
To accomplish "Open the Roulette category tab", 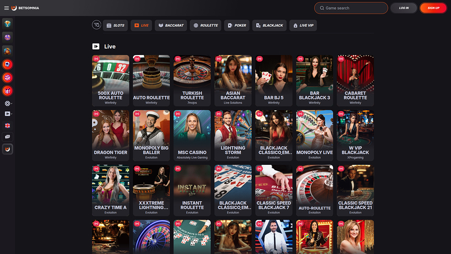I will (x=205, y=25).
